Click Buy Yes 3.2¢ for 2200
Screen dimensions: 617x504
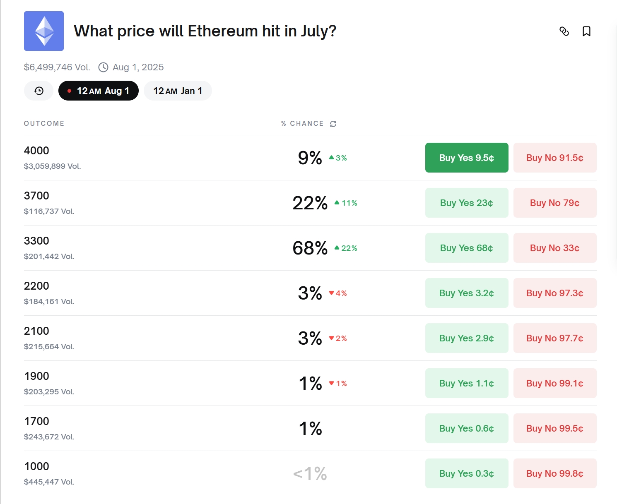click(466, 293)
